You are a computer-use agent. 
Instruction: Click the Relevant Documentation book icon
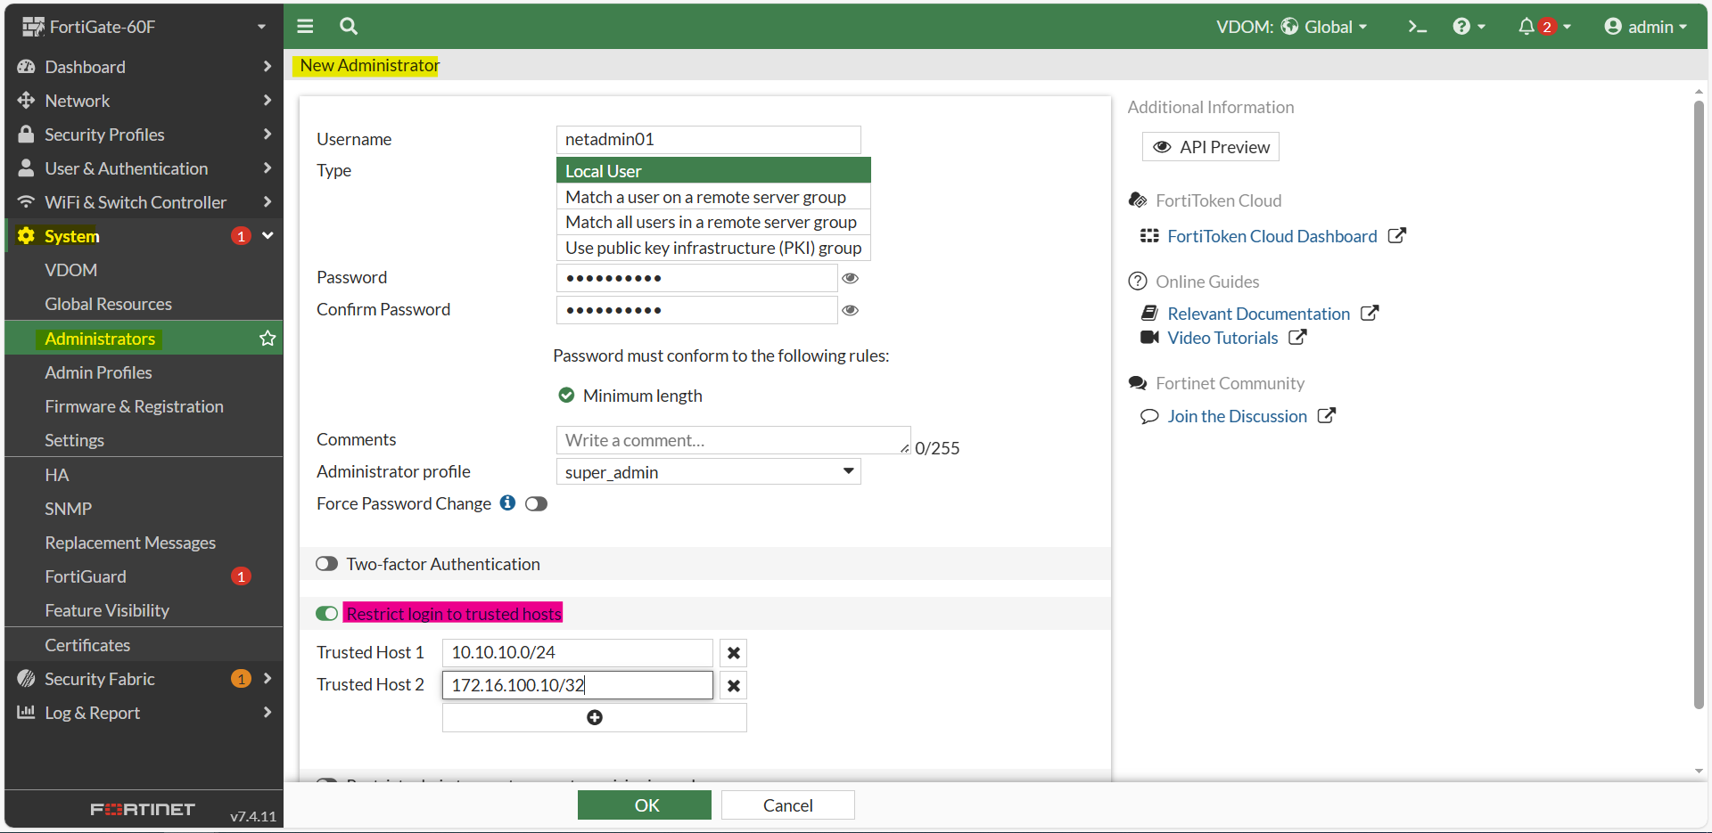click(x=1150, y=314)
